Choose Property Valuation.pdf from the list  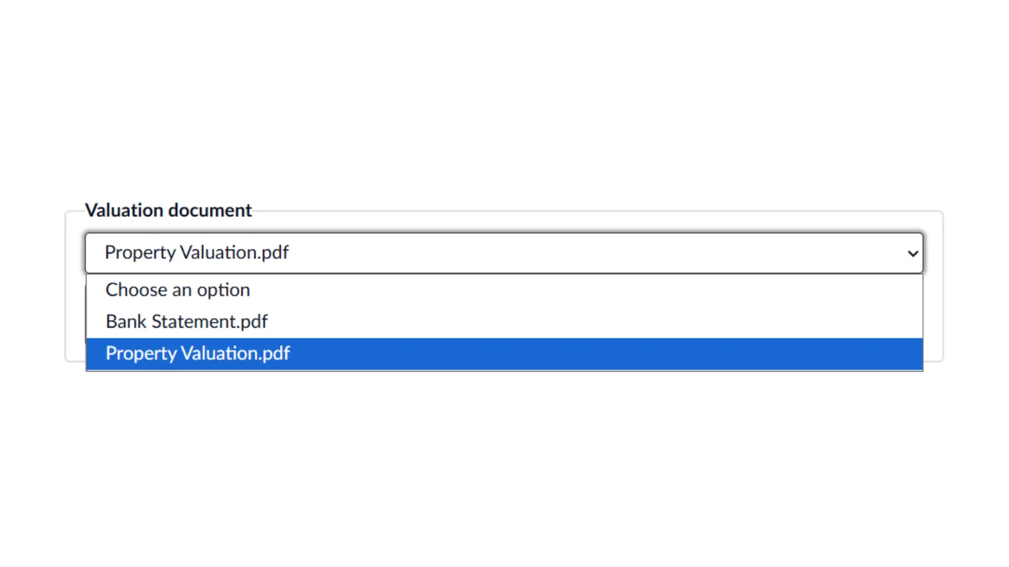pos(198,353)
